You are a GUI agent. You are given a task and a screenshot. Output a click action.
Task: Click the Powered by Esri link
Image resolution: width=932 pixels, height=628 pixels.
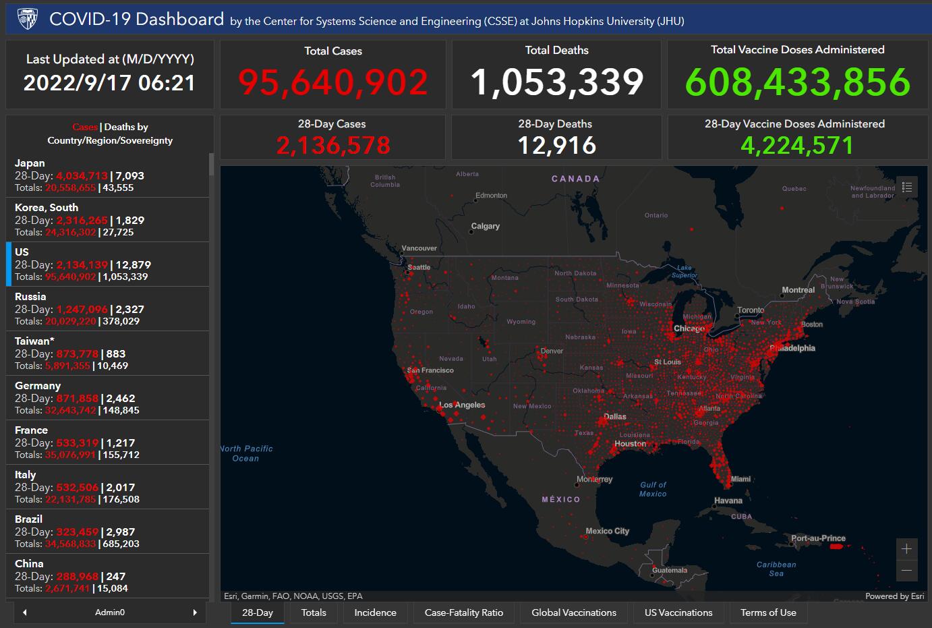(x=895, y=596)
